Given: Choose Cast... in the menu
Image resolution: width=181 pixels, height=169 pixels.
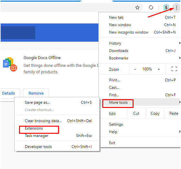Looking at the screenshot, I should pos(140,88).
